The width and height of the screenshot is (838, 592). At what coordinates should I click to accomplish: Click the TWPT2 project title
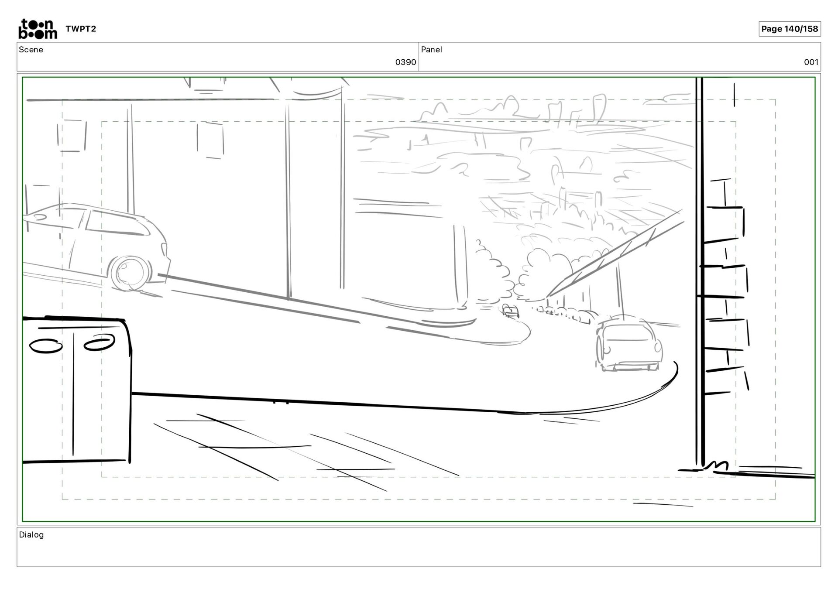[x=81, y=29]
